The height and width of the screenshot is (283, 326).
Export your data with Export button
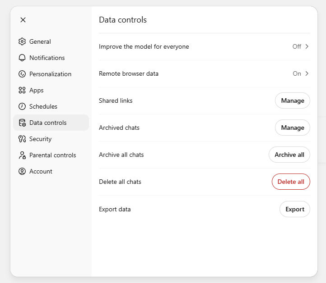(295, 209)
